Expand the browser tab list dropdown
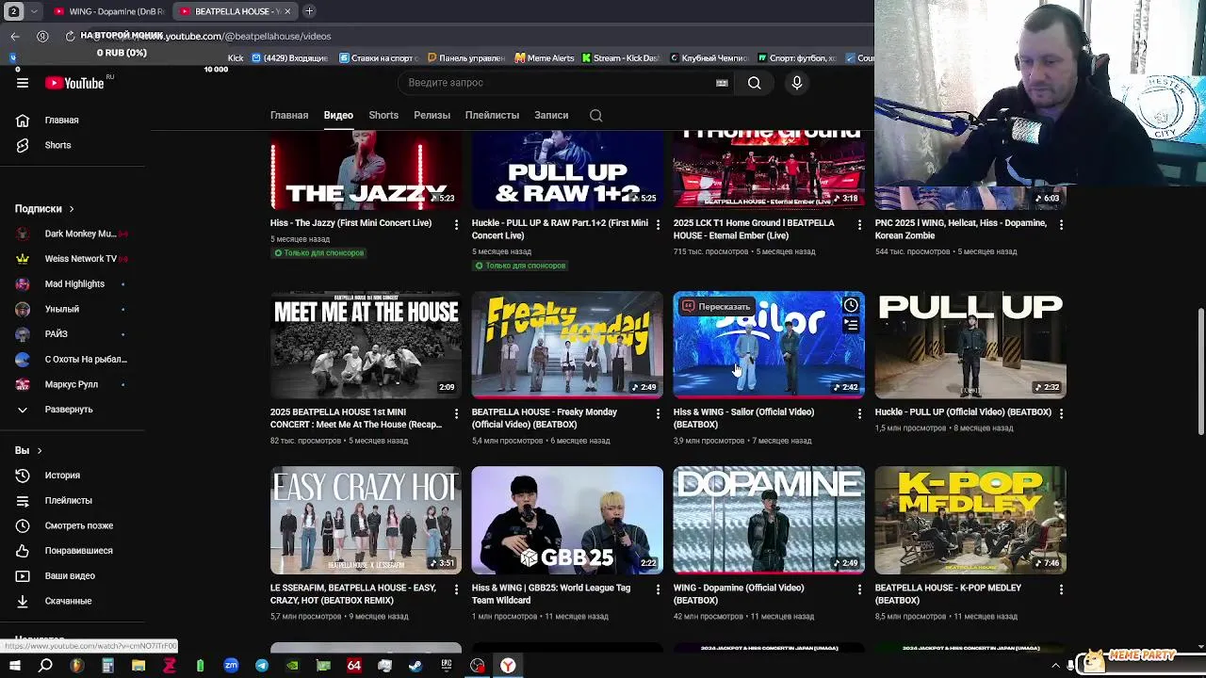Screen dimensions: 1206x678 click(35, 11)
